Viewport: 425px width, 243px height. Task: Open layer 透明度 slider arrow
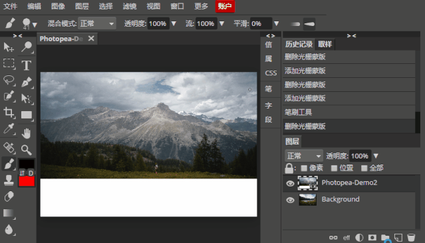pyautogui.click(x=376, y=156)
